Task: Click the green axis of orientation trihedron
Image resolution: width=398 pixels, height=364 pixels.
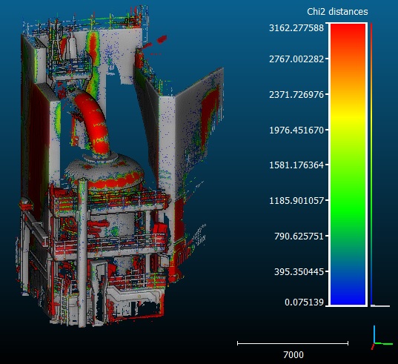Action: tap(383, 344)
